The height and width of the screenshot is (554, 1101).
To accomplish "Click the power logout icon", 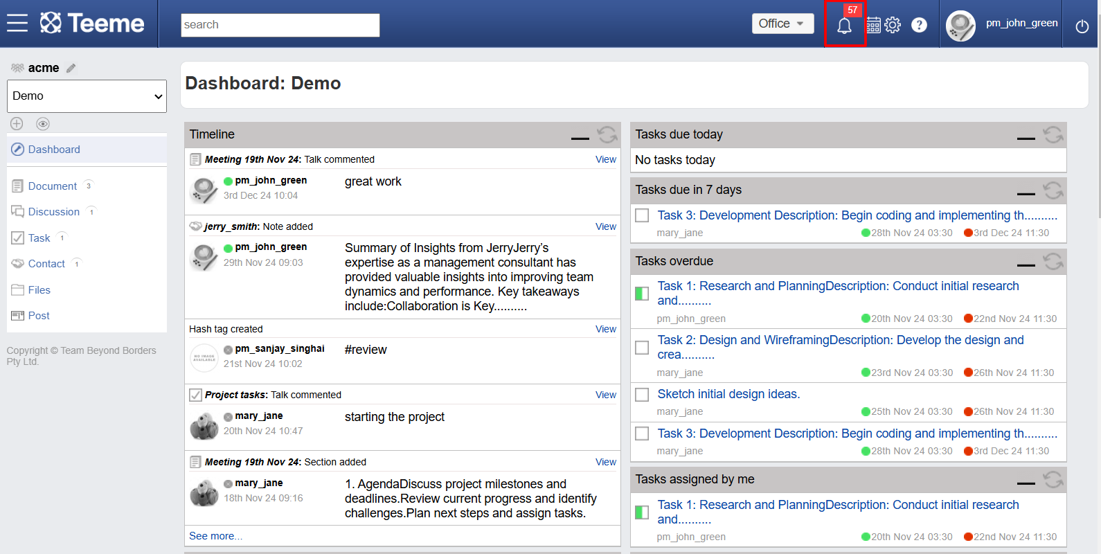I will pyautogui.click(x=1082, y=26).
